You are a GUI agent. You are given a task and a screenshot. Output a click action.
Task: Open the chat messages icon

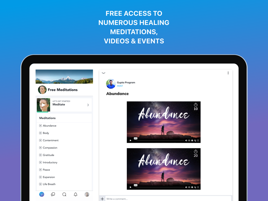53,194
